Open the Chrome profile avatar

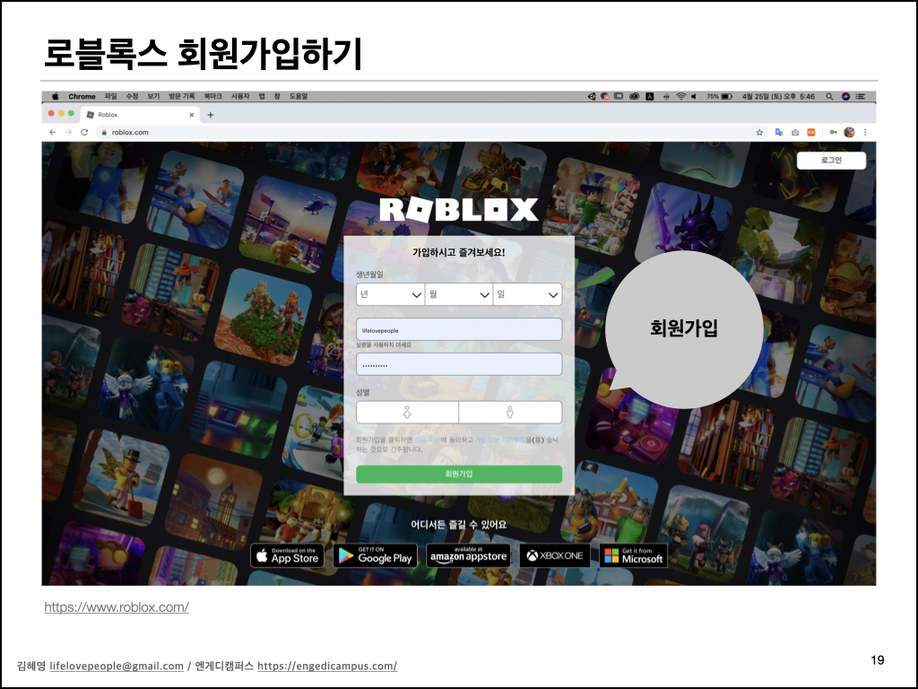[850, 133]
